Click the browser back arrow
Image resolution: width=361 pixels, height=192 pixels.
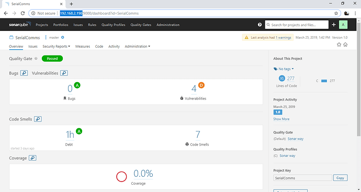[6, 13]
